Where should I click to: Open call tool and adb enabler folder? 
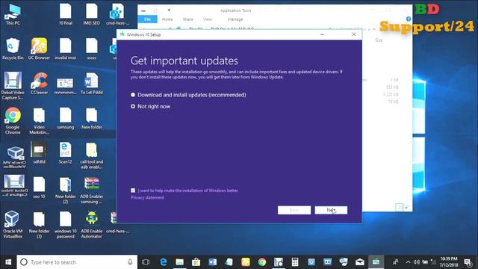click(91, 155)
